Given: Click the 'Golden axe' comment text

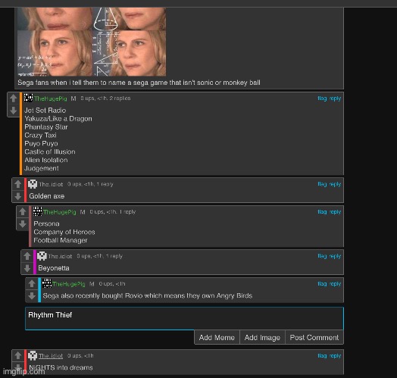Looking at the screenshot, I should pos(47,196).
